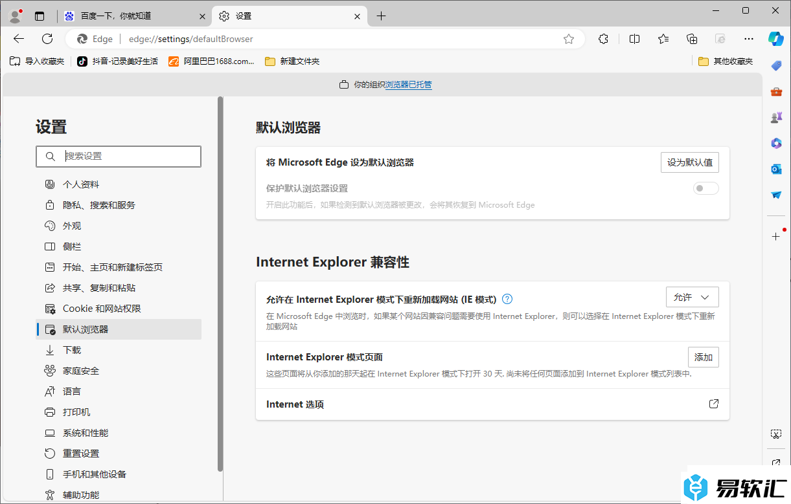Expand the IE mode 允许 dropdown
The image size is (791, 504).
(693, 297)
